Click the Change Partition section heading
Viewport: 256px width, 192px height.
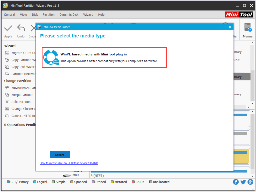point(18,81)
